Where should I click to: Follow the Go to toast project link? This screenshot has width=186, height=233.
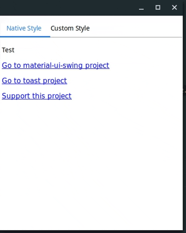tap(34, 81)
